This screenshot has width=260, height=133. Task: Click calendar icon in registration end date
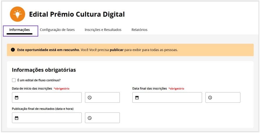(x=137, y=98)
